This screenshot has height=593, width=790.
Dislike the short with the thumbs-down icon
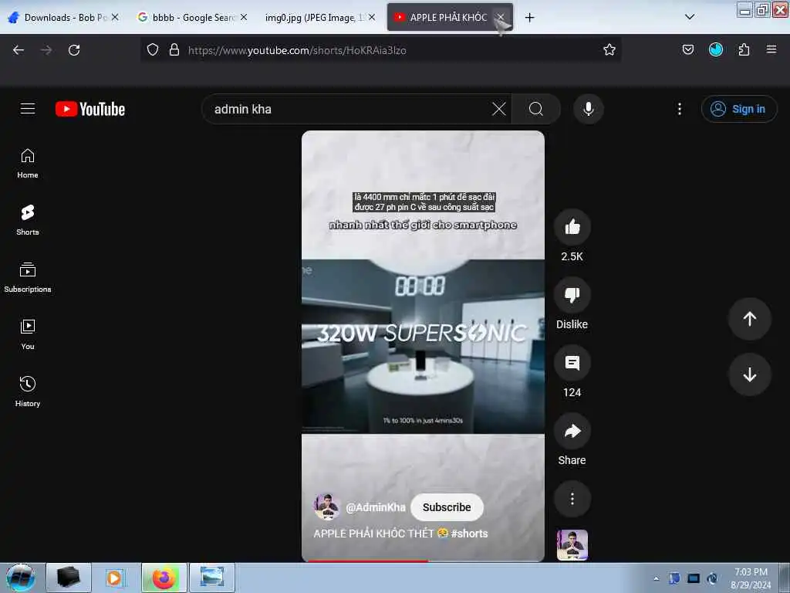point(572,295)
